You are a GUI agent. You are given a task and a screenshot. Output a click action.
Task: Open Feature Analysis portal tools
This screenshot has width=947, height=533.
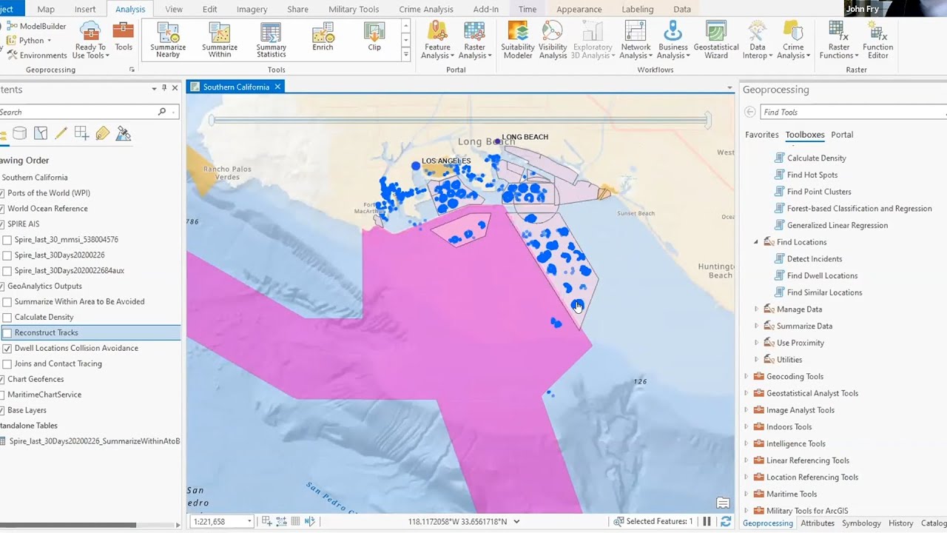tap(437, 40)
